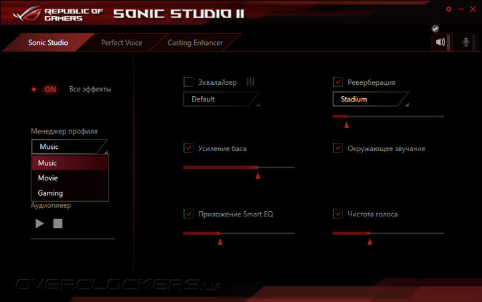This screenshot has width=482, height=302.
Task: Click the Все эффекты label
Action: 90,90
